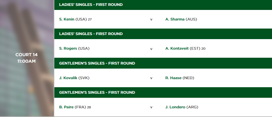Click 'v' between Kovalik and Haase
This screenshot has height=117, width=272.
[x=151, y=78]
